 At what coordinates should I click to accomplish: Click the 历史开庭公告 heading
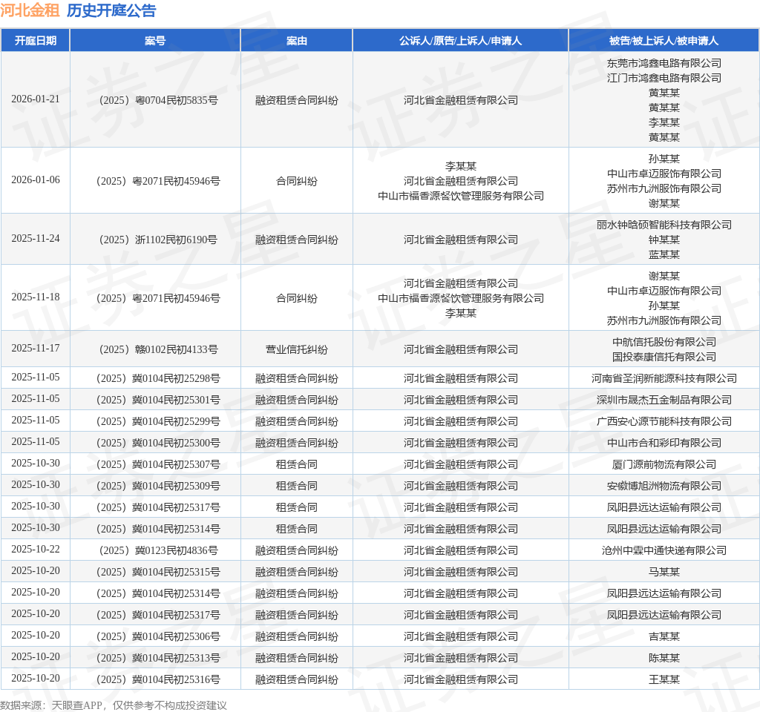[x=111, y=10]
